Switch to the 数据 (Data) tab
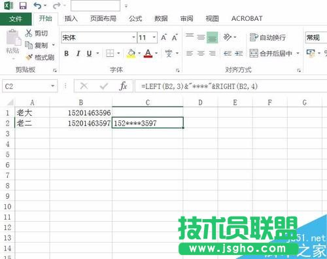 (x=161, y=18)
